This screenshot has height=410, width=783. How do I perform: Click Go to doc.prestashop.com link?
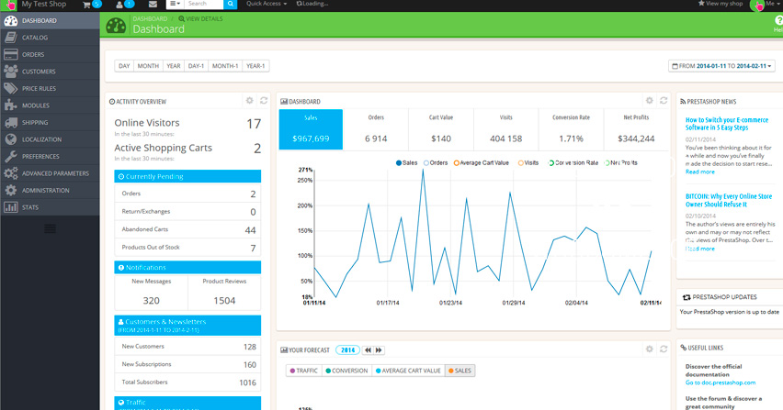[721, 382]
